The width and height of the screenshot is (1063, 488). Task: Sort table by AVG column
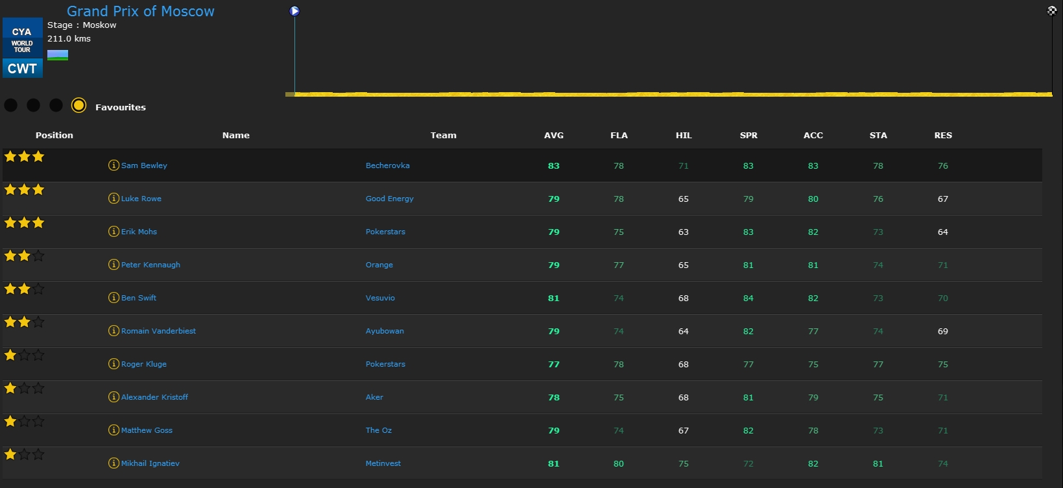pos(554,136)
